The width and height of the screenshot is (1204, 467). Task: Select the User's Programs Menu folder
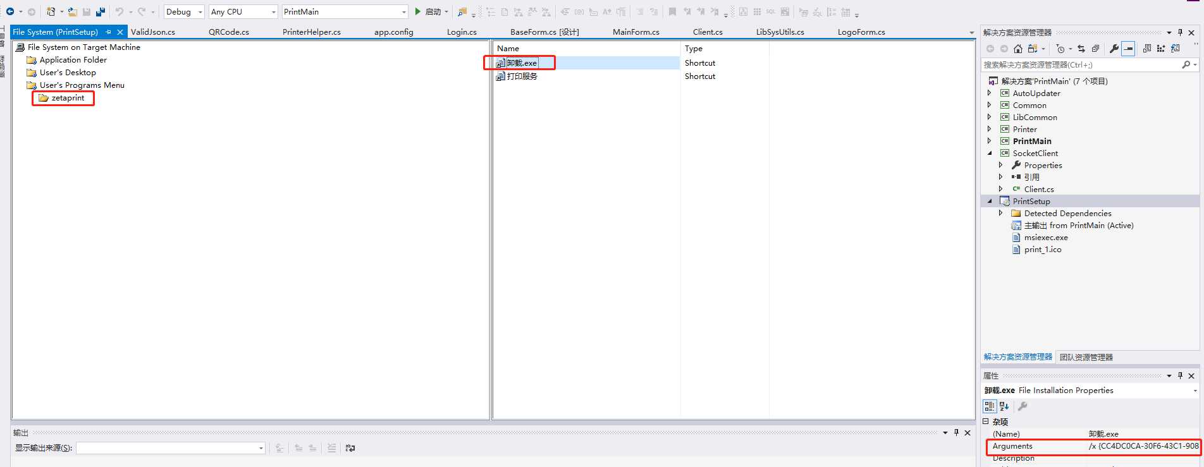click(x=82, y=85)
